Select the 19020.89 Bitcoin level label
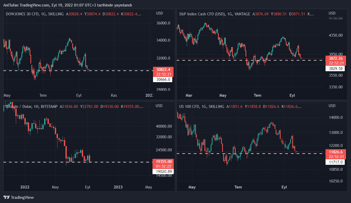This screenshot has width=351, height=203. (163, 171)
